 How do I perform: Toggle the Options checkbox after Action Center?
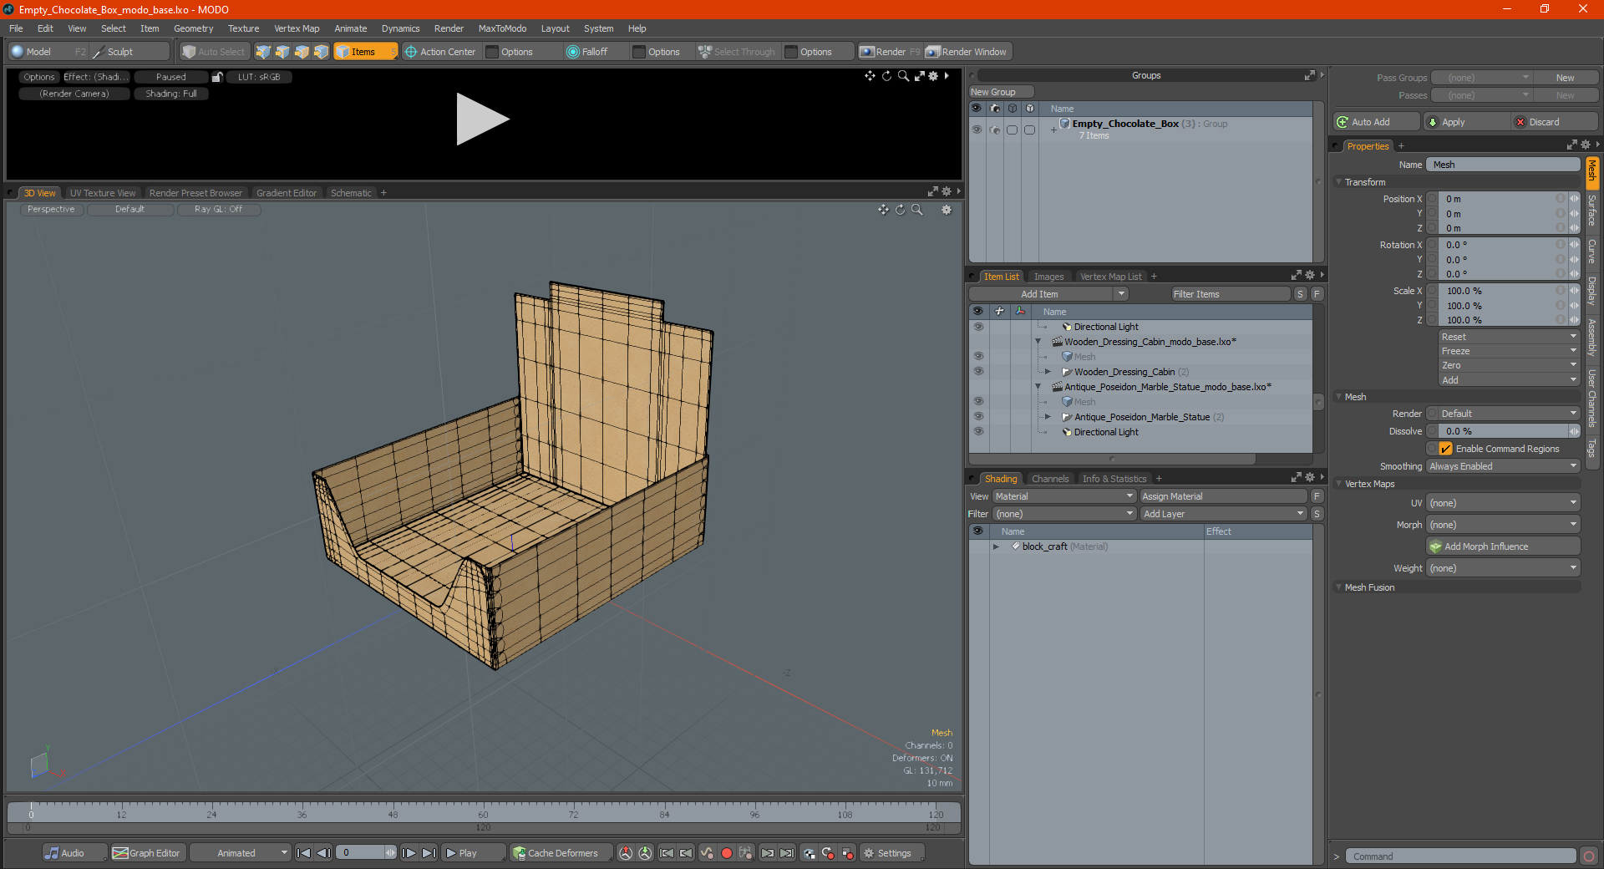[x=492, y=52]
